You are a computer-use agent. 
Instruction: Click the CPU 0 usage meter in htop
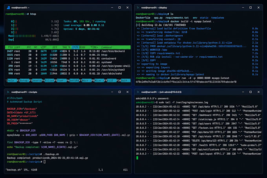(x=35, y=22)
